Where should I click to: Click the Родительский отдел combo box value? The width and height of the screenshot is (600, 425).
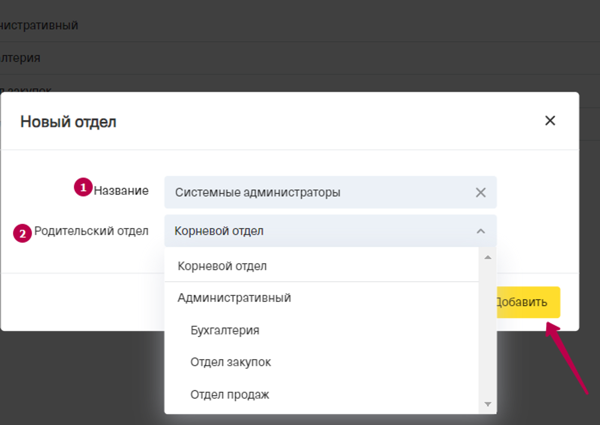coord(317,231)
